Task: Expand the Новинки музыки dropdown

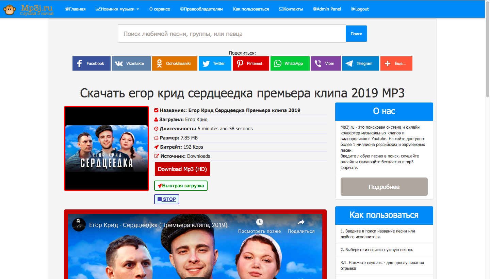Action: coord(117,9)
